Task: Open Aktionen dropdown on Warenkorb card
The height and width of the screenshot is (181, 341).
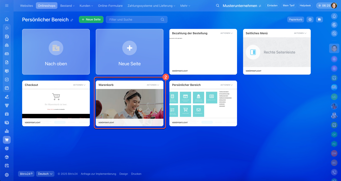Action: 153,85
